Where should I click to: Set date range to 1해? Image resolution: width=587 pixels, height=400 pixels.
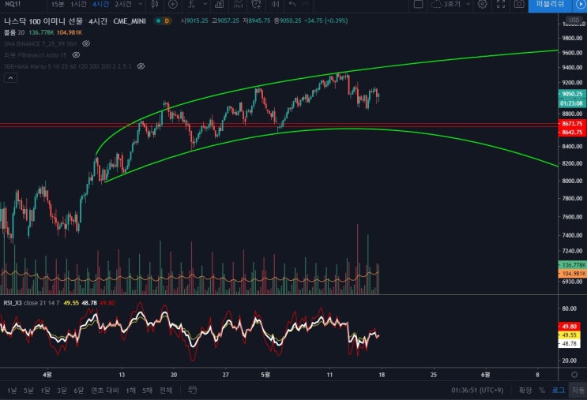coord(130,391)
